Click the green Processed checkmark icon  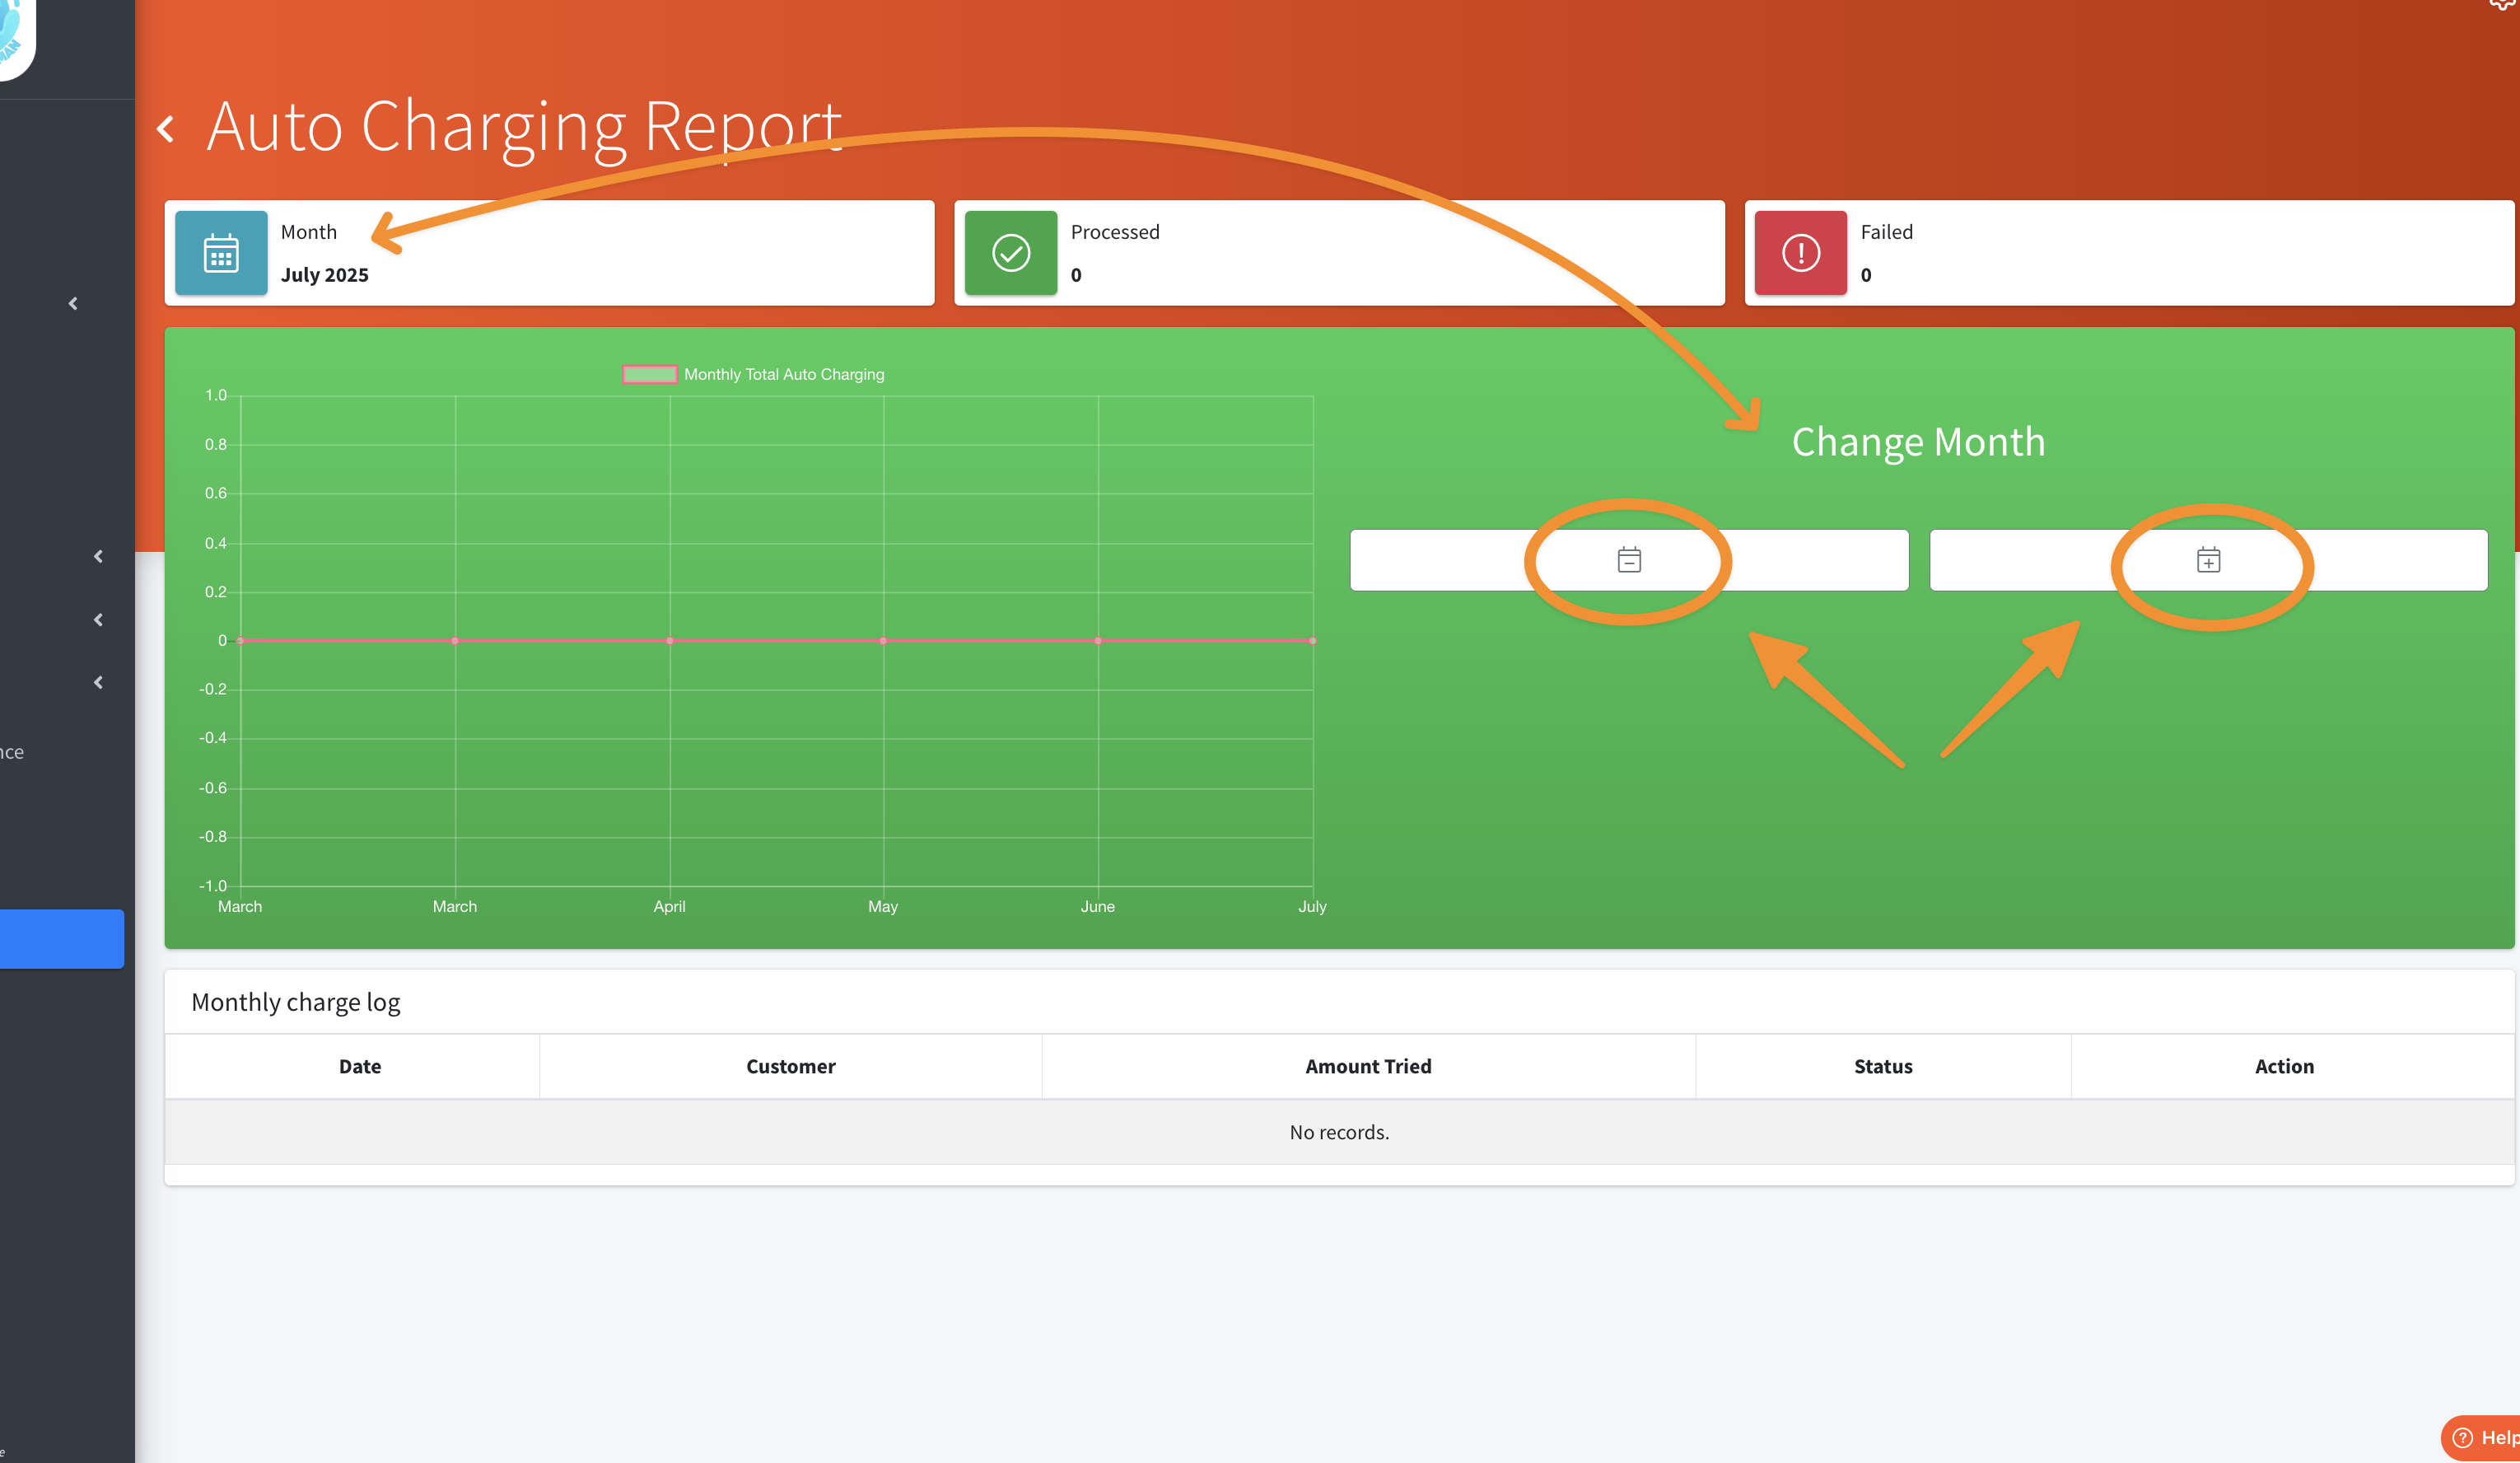pyautogui.click(x=1010, y=253)
